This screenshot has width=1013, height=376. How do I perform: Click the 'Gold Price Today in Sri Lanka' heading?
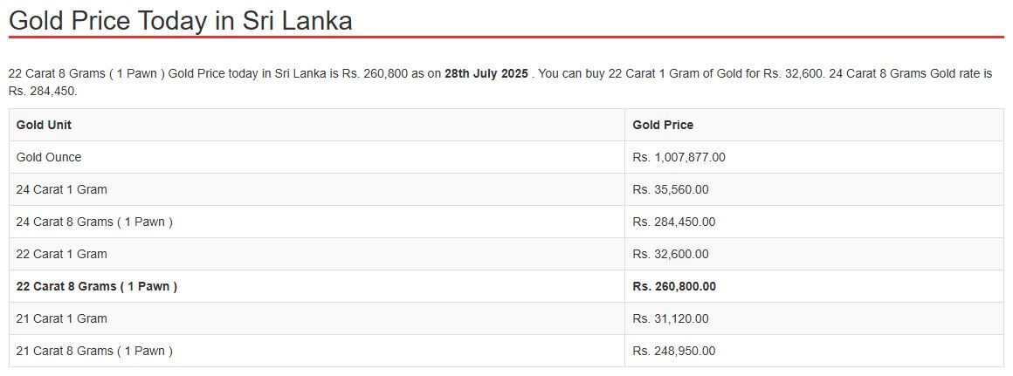click(180, 21)
